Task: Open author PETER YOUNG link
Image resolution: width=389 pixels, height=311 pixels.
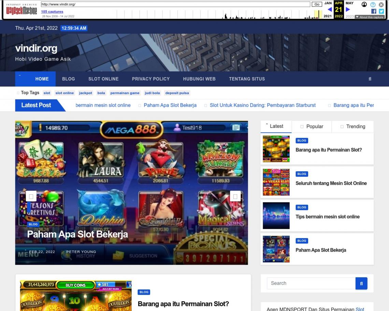Action: [x=81, y=252]
